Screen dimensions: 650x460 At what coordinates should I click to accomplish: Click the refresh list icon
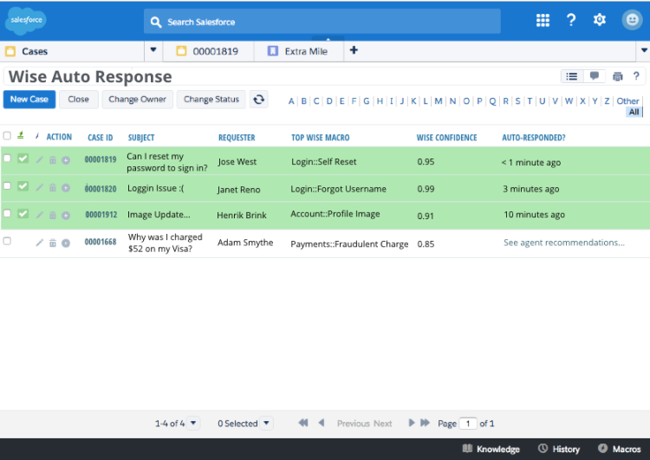258,100
